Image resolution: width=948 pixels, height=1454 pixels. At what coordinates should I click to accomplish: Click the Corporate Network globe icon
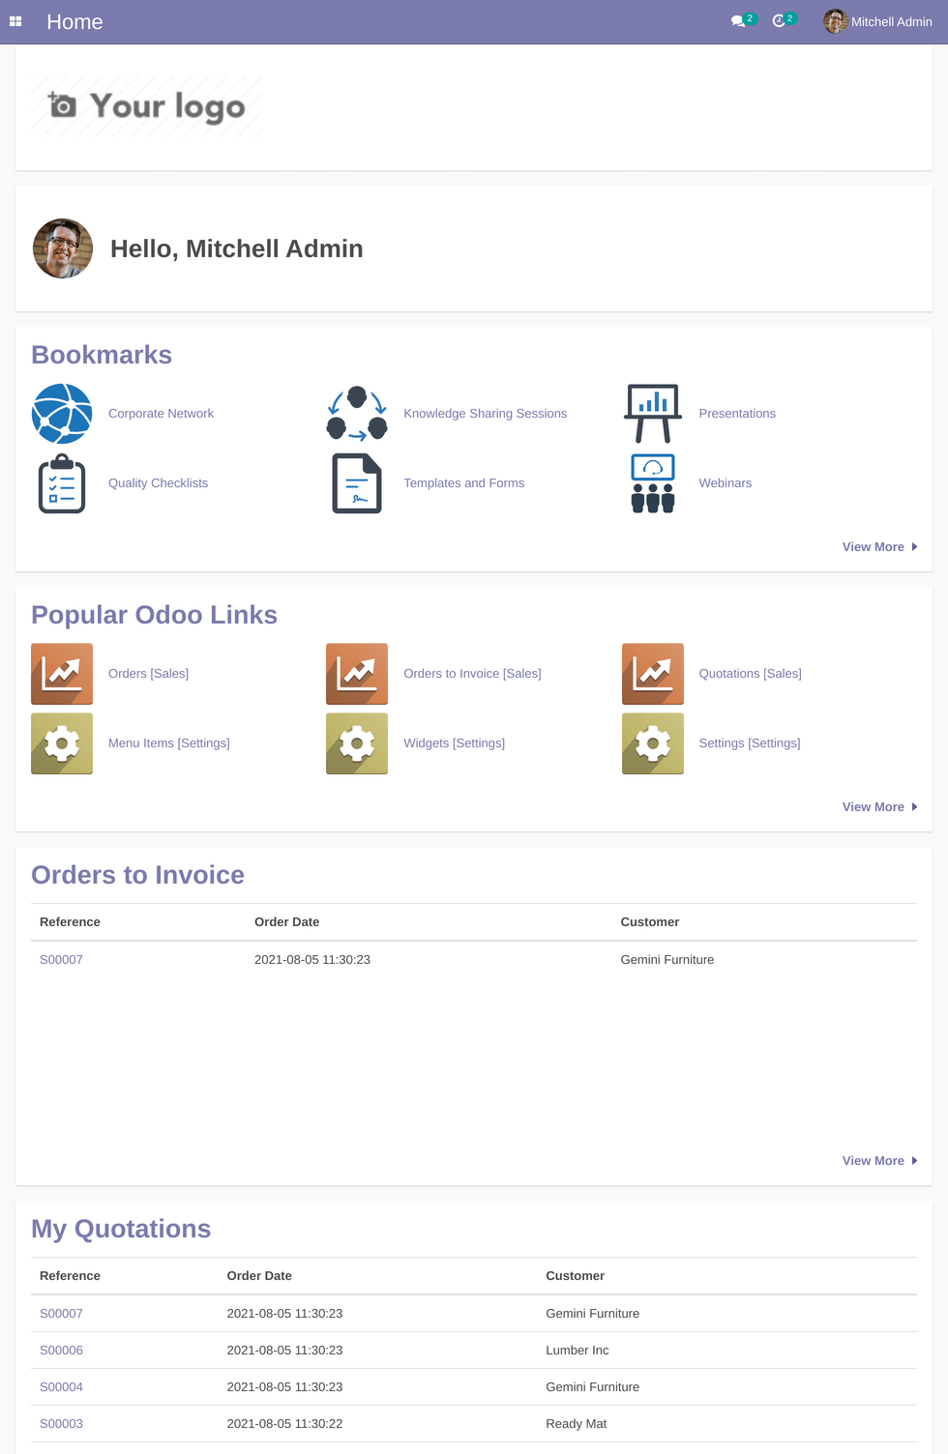click(62, 413)
